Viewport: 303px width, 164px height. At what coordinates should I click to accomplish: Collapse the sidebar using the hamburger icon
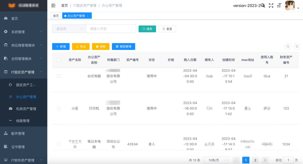tap(53, 5)
